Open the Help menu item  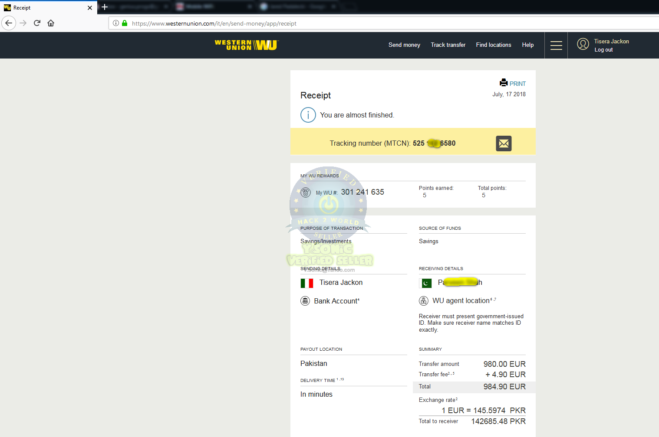[528, 45]
